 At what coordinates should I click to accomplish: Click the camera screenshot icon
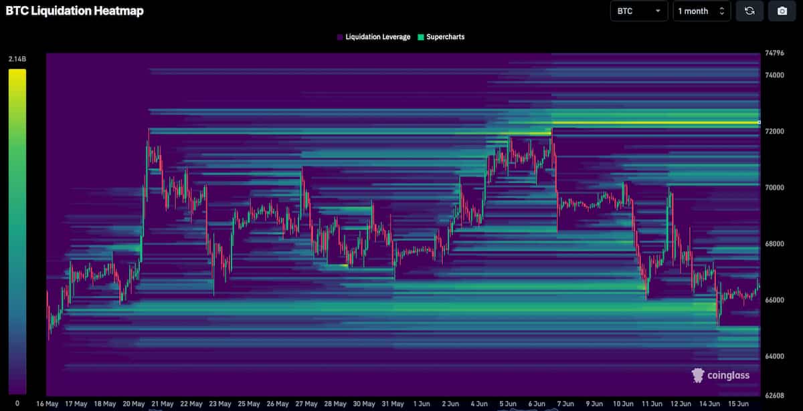782,11
